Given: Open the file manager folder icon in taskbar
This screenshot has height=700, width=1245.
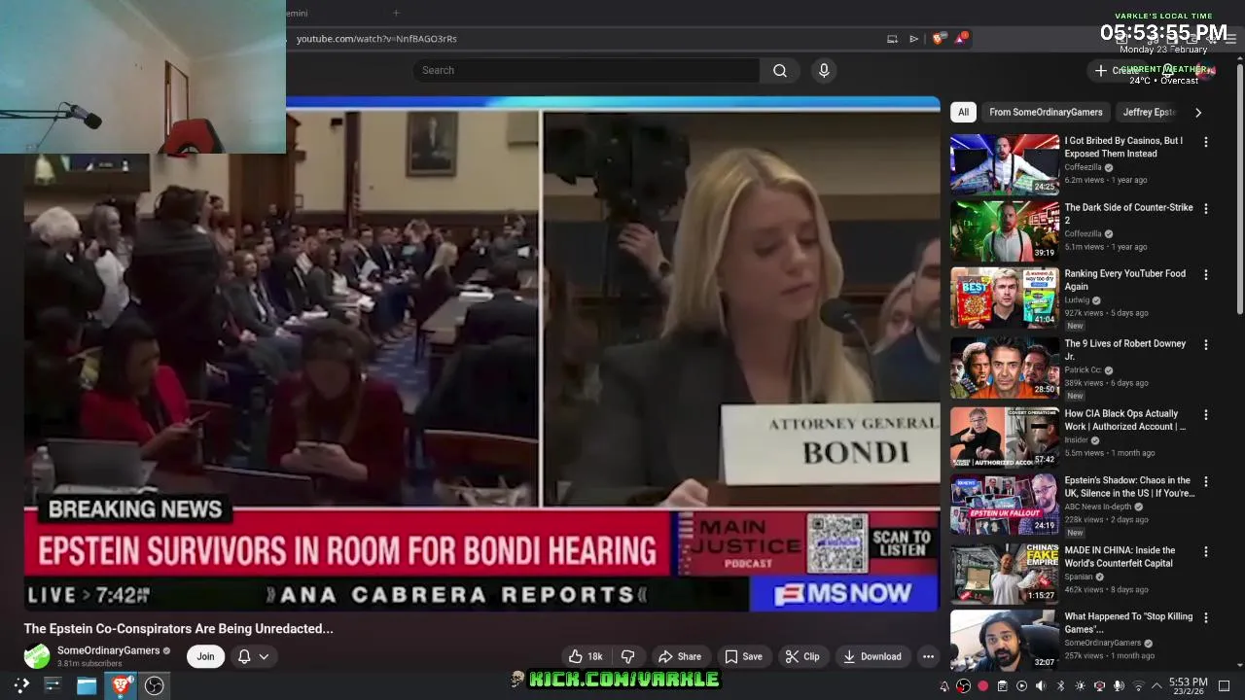Looking at the screenshot, I should (87, 685).
